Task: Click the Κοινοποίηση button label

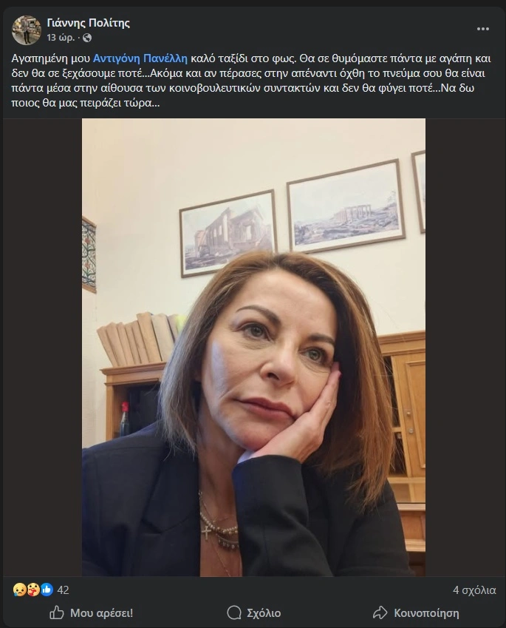Action: click(426, 613)
